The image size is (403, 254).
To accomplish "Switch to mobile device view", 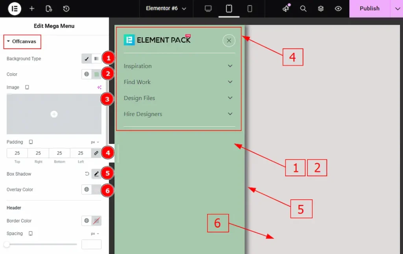I will [x=250, y=9].
